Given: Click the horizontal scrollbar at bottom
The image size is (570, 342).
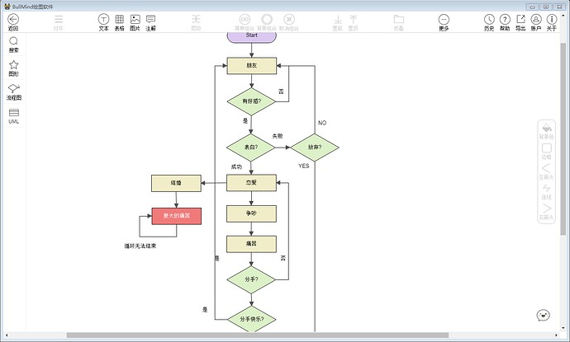Looking at the screenshot, I should [258, 335].
